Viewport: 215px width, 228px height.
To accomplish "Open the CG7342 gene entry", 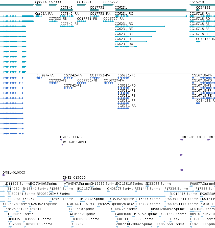I will pos(67,10).
